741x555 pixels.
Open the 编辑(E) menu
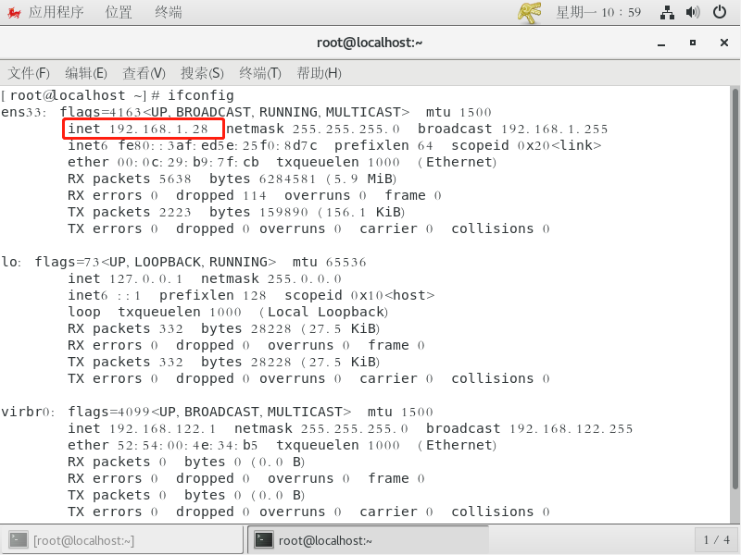(x=86, y=73)
